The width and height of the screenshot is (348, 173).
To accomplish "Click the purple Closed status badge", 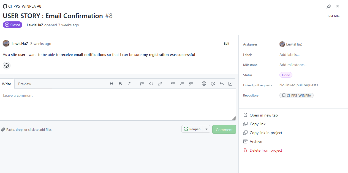I will (13, 25).
